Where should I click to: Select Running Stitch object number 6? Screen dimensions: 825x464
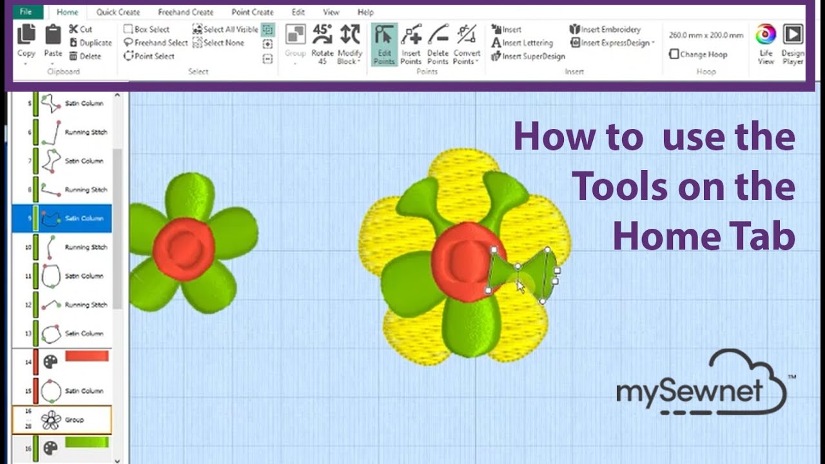tap(62, 132)
